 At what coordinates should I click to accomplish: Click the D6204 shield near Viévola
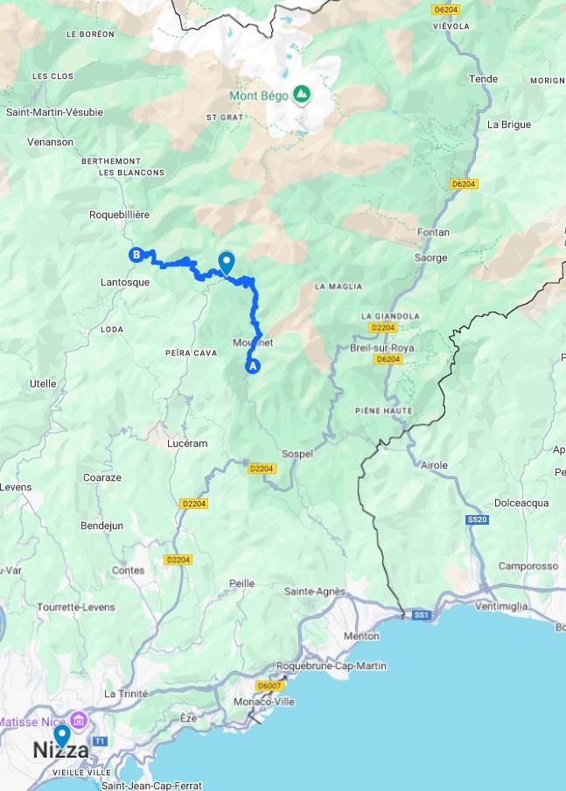[446, 10]
